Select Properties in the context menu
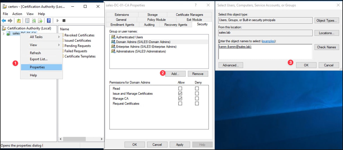The image size is (343, 150). [41, 67]
